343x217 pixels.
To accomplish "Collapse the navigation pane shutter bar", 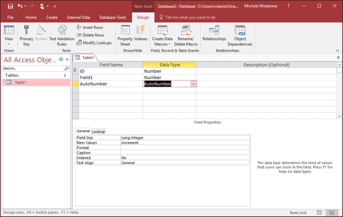I will coord(67,60).
